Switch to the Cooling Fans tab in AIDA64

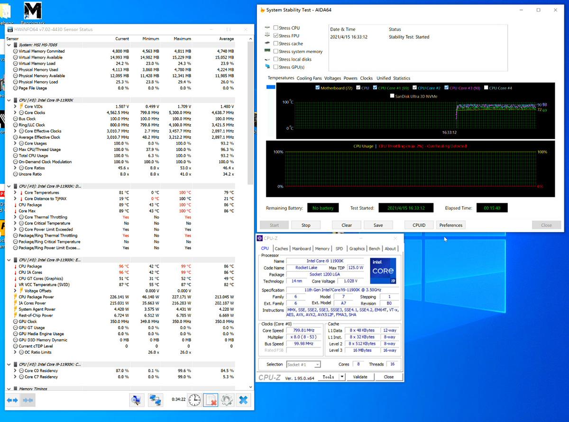pyautogui.click(x=309, y=78)
